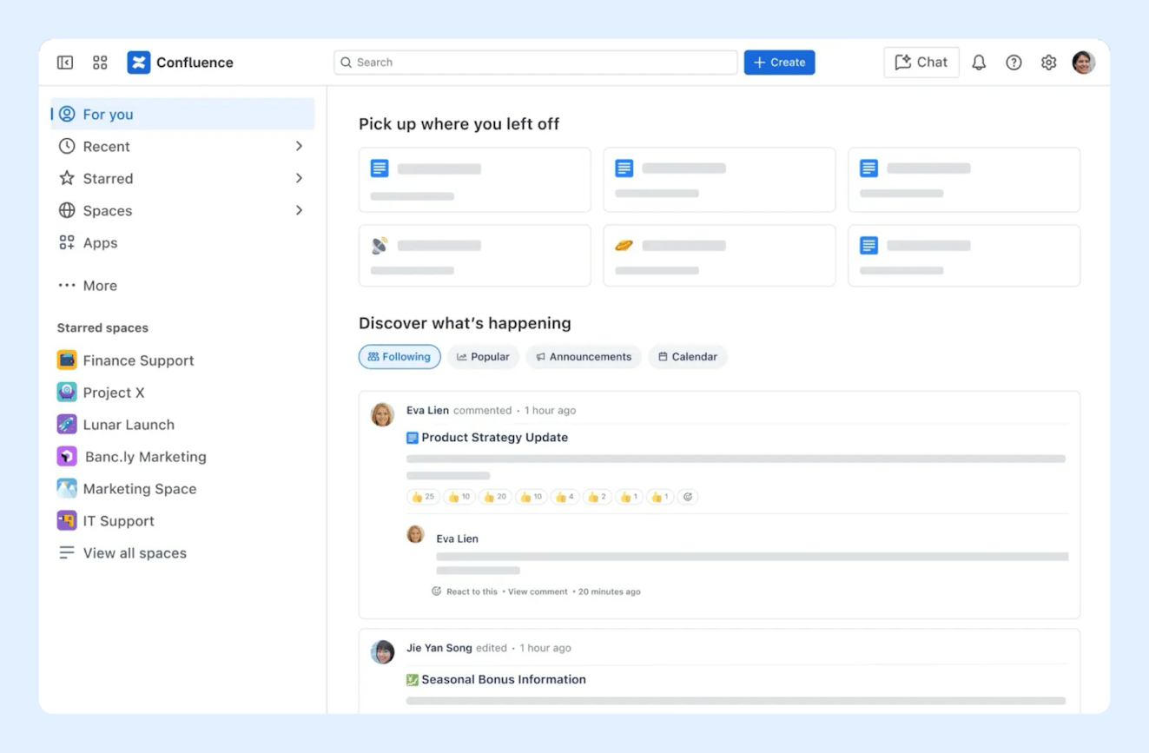1149x753 pixels.
Task: Open the app switcher grid icon
Action: click(x=100, y=63)
